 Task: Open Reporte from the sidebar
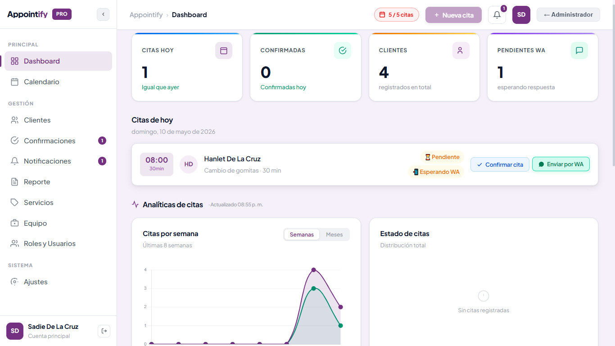click(x=58, y=182)
